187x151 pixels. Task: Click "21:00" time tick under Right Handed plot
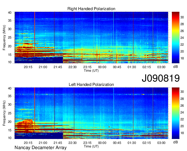click(x=43, y=67)
